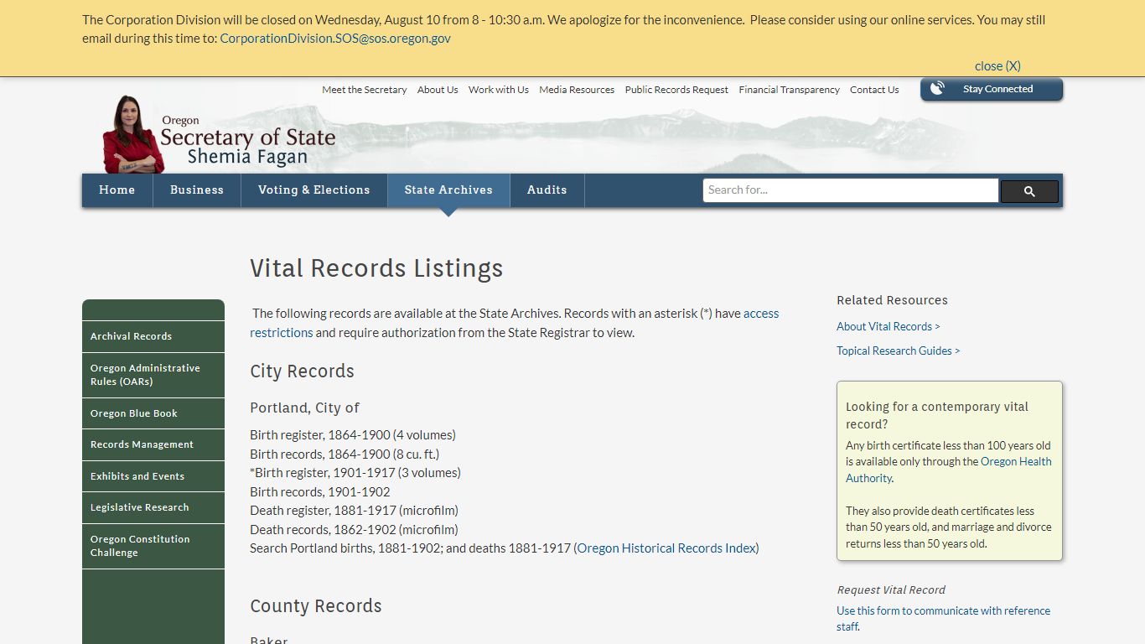Click Birth register, 1864-1900 (4 volumes)
Viewport: 1145px width, 644px height.
coord(353,435)
